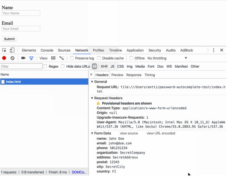
Task: Filter requests by Media
Action: point(140,66)
